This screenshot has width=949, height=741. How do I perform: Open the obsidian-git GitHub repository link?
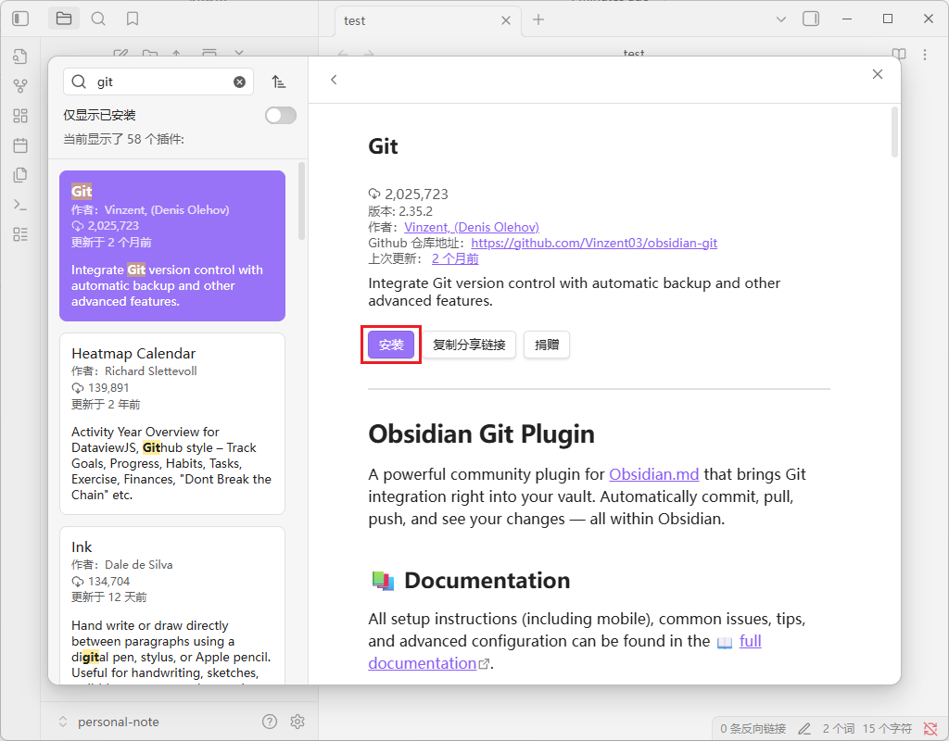[594, 243]
